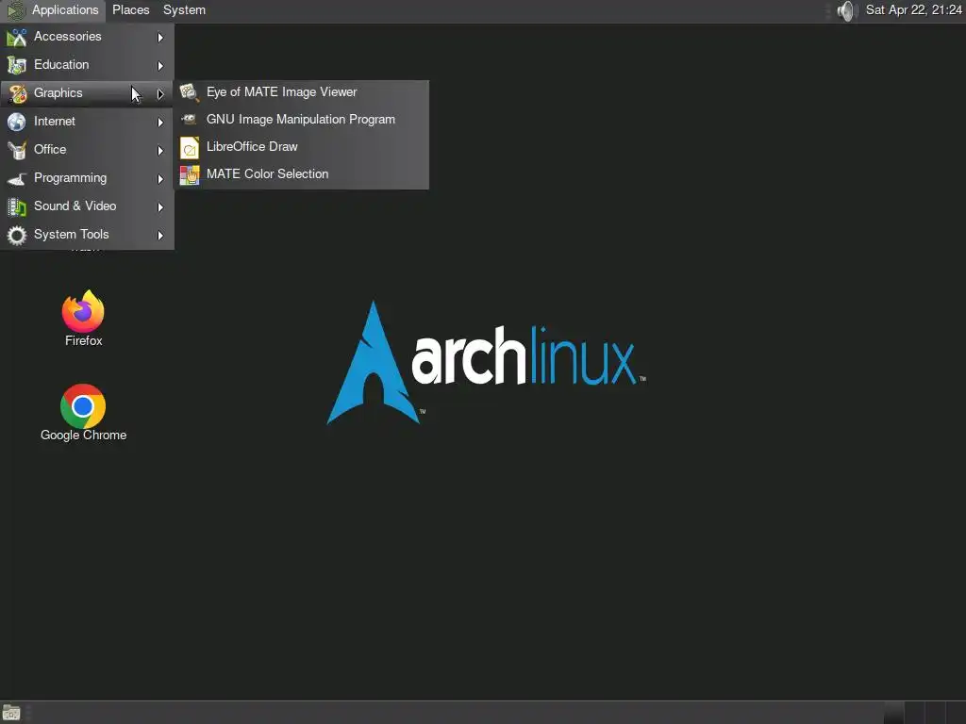Image resolution: width=966 pixels, height=724 pixels.
Task: Launch MATE Color Selection
Action: tap(301, 174)
